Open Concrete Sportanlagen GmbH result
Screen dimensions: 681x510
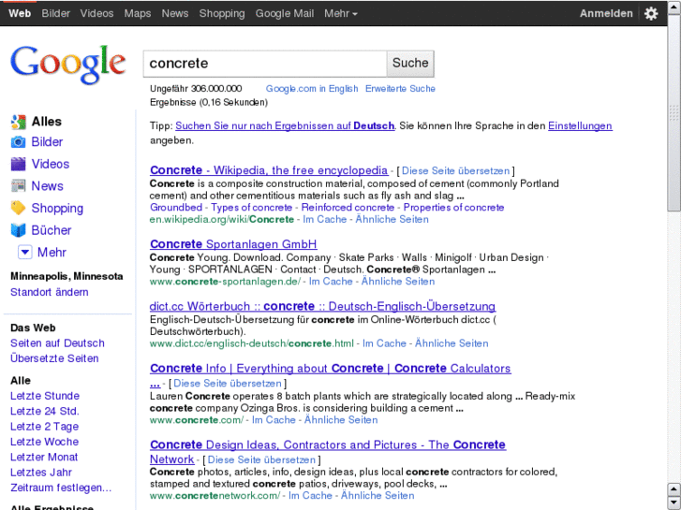click(233, 244)
